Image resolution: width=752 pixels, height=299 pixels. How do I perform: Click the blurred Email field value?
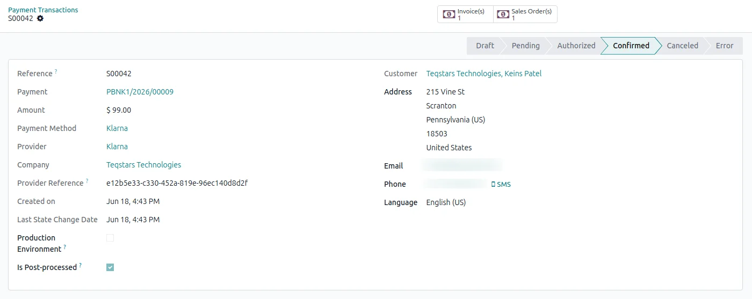463,165
